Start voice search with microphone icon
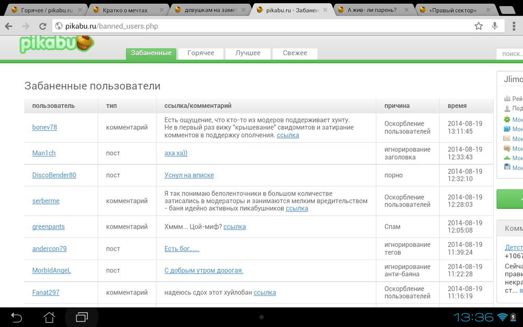This screenshot has height=327, width=523. [x=495, y=26]
